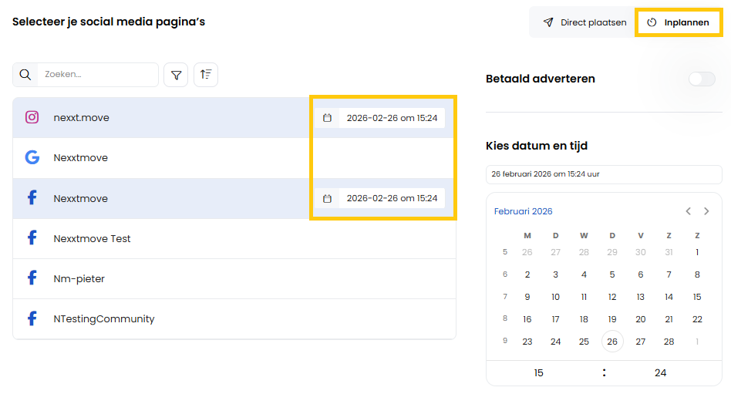Click the Google icon for Nexxtmove
The width and height of the screenshot is (731, 394).
point(32,158)
